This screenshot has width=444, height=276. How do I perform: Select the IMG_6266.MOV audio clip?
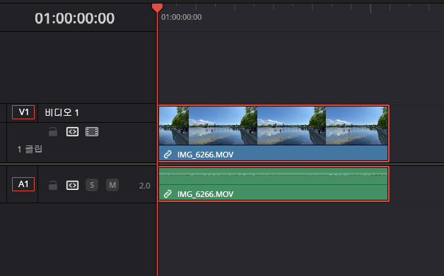coord(273,184)
